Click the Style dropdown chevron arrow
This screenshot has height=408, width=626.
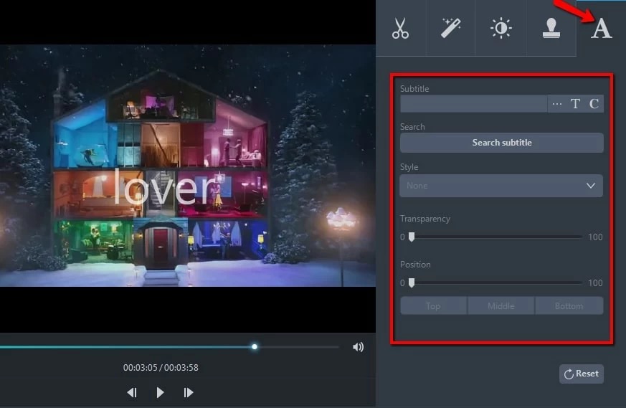point(591,186)
